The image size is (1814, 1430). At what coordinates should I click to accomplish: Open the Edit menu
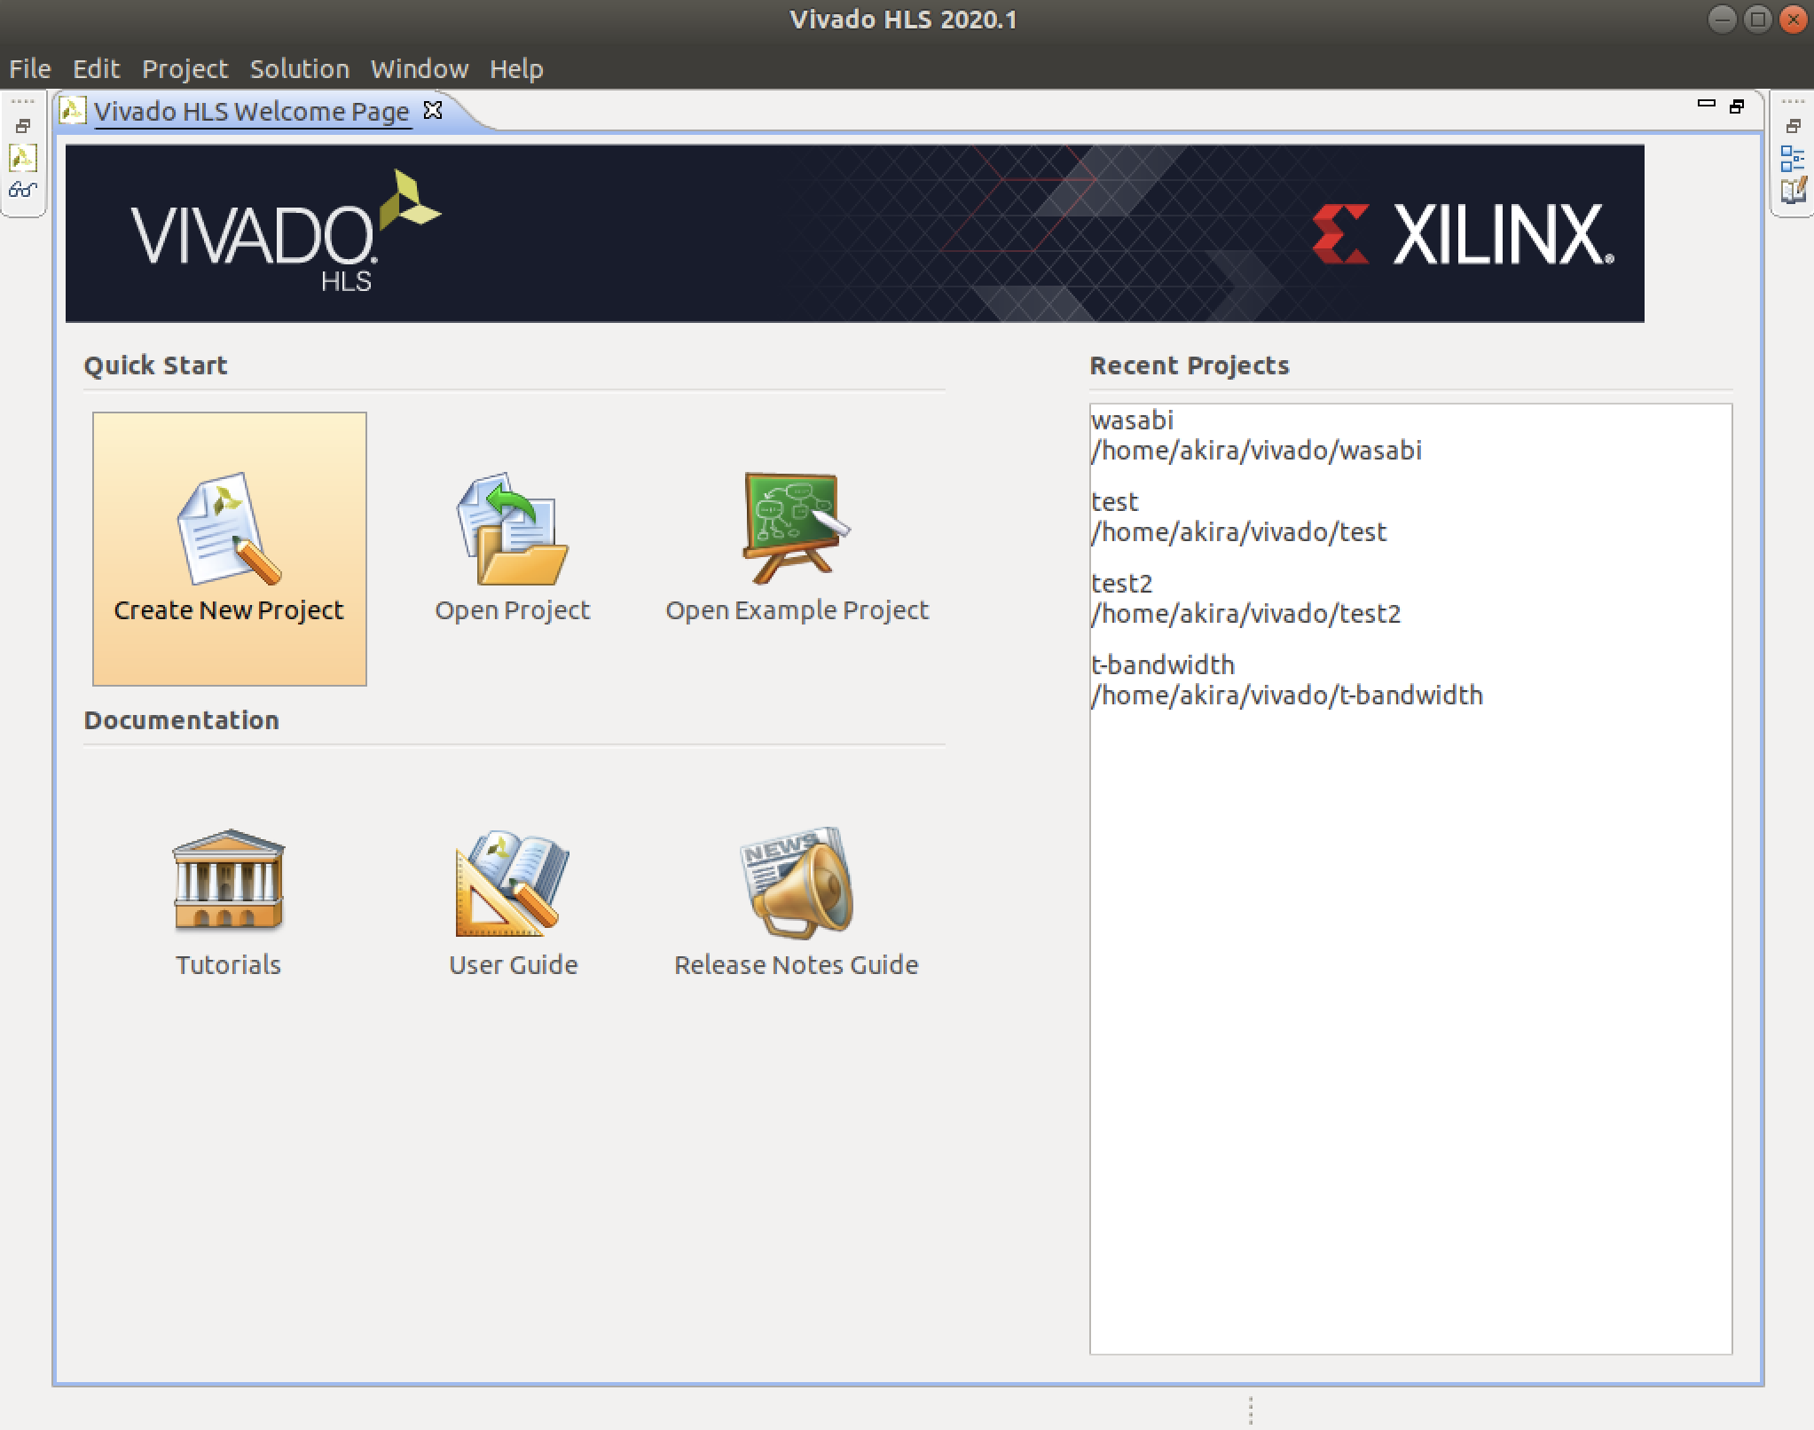tap(96, 69)
